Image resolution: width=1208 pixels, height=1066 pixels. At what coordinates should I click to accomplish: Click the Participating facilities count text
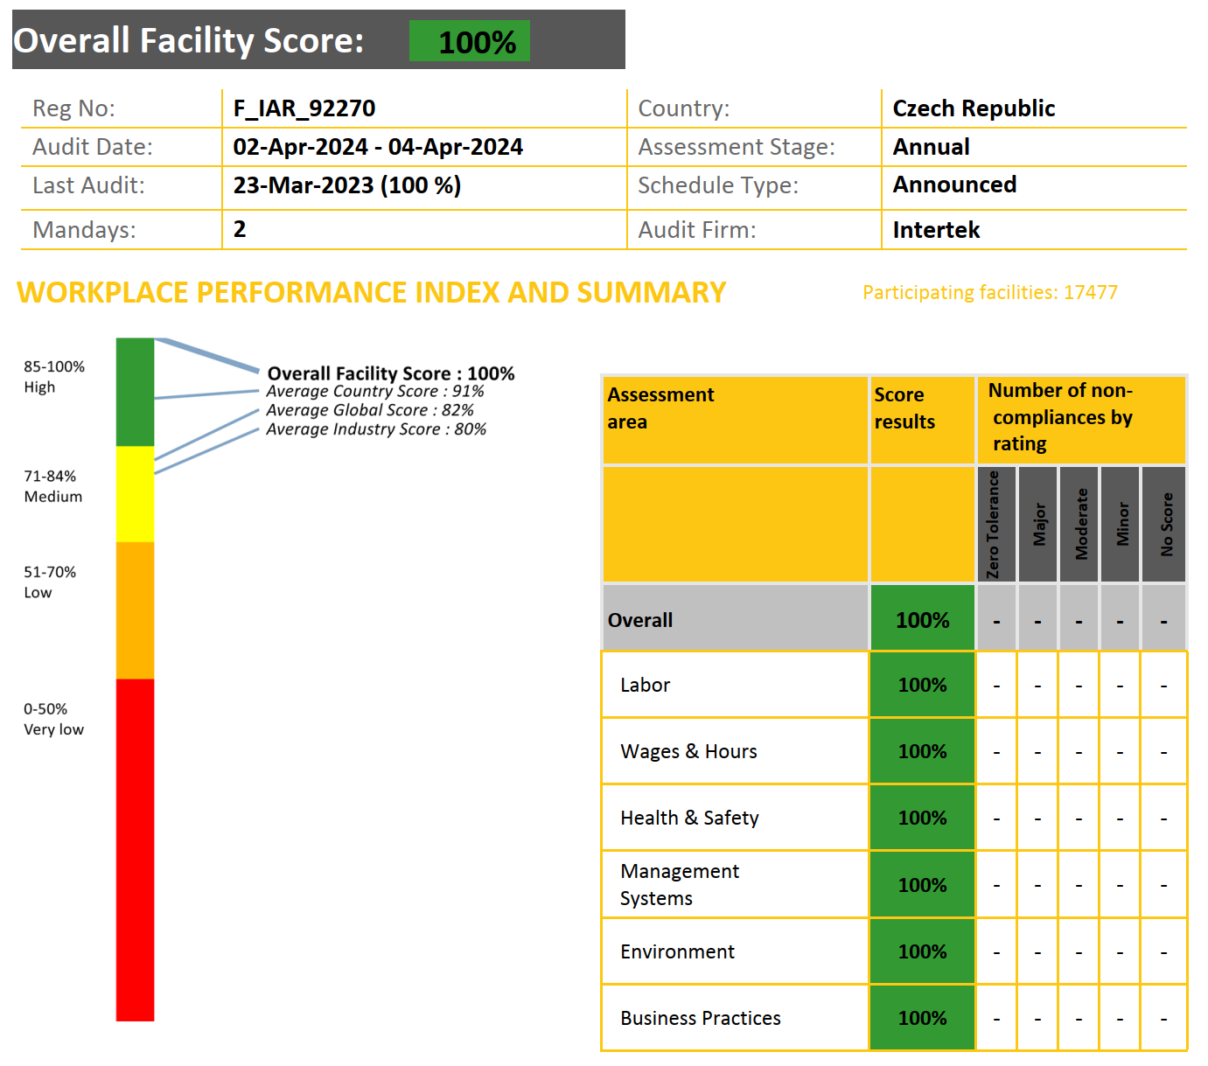989,293
